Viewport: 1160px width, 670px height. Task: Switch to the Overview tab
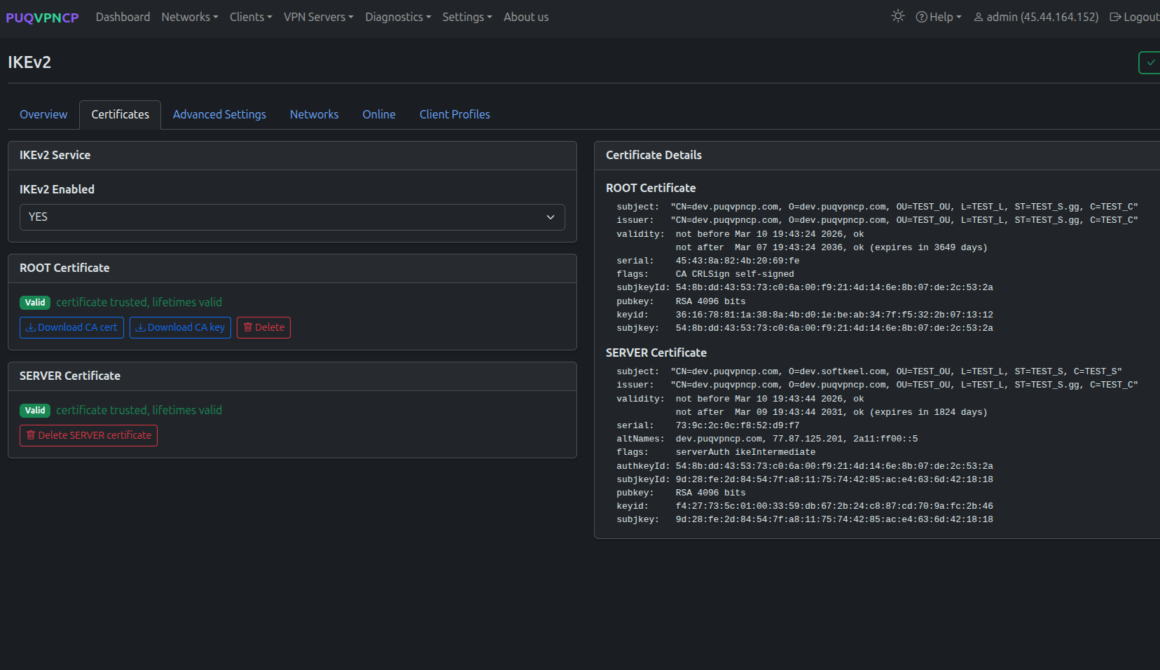click(x=43, y=114)
